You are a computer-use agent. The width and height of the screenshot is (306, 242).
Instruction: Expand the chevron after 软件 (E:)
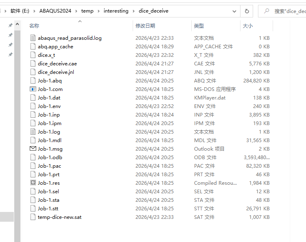(x=34, y=11)
